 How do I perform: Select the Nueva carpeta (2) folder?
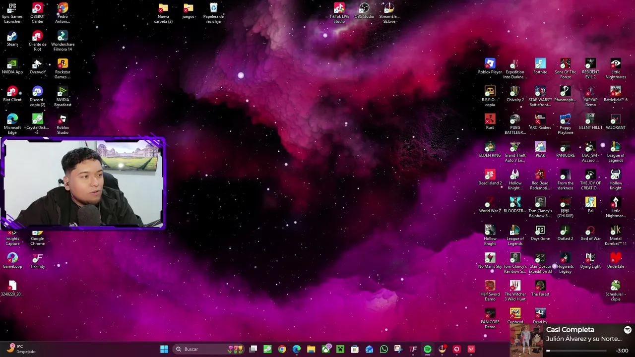pos(163,13)
